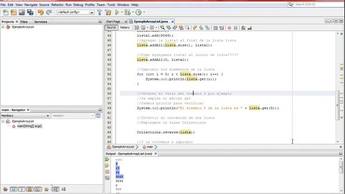Open the Run Project dropdown arrow
This screenshot has width=345, height=194.
click(x=122, y=12)
